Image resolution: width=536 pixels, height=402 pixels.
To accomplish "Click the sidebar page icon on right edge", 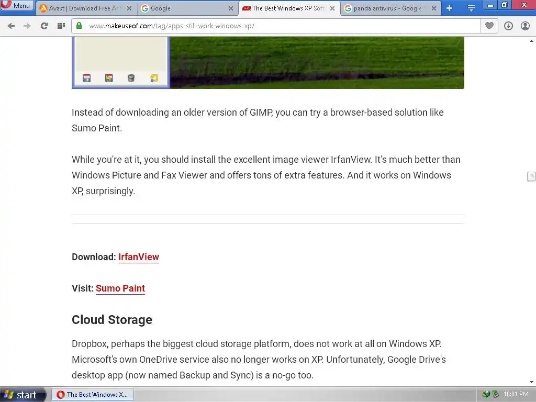I will (531, 176).
